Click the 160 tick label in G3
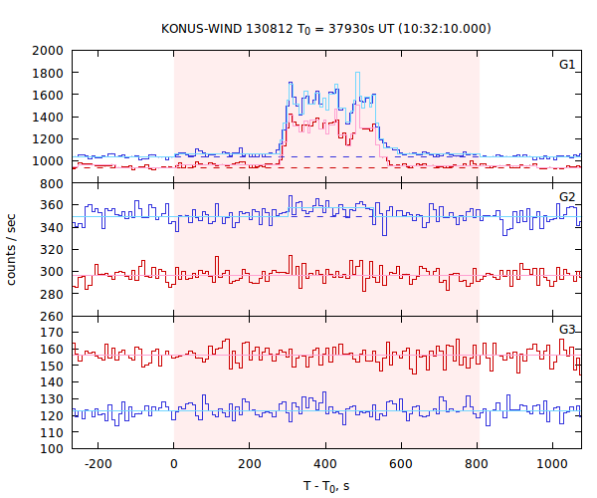Viewport: 597px width, 498px height. click(x=52, y=349)
